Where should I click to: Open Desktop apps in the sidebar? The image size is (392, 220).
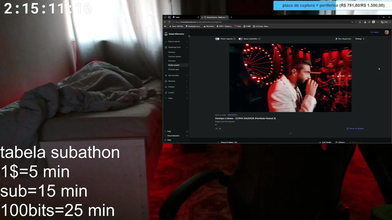click(174, 69)
